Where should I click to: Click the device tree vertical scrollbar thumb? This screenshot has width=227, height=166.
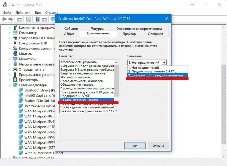click(224, 104)
